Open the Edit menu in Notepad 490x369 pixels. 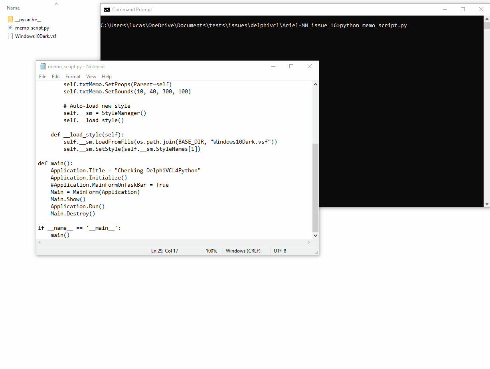click(56, 76)
